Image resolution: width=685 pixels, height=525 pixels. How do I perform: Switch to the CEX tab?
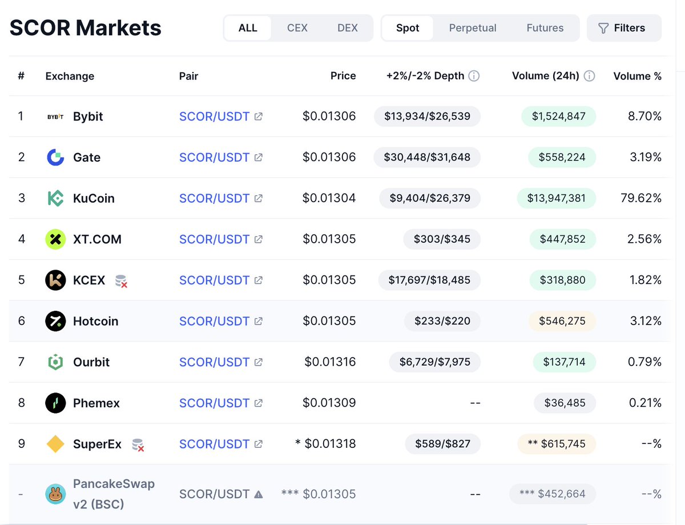[x=297, y=28]
